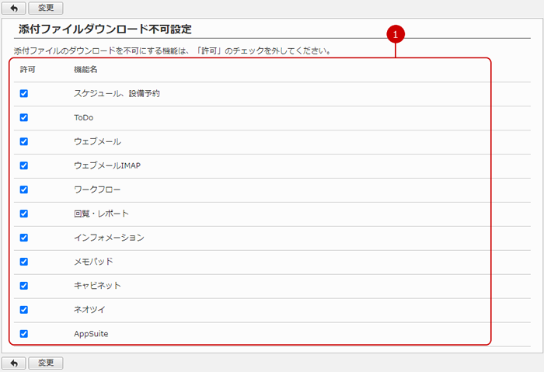The width and height of the screenshot is (544, 372).
Task: Click the 許可 column header
Action: click(27, 70)
